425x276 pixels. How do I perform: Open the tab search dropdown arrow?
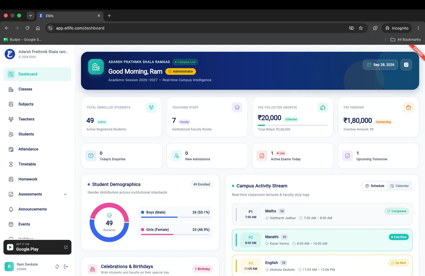pos(31,16)
